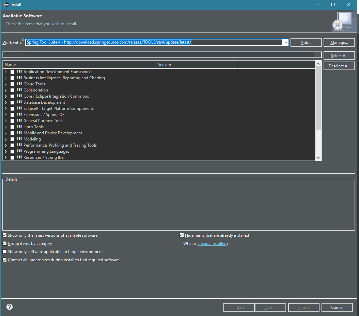Expand the Collaboration category

[x=6, y=90]
